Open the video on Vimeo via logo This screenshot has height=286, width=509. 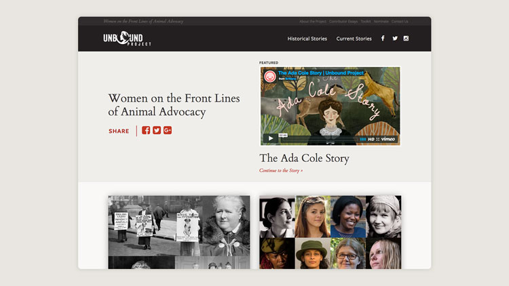tap(388, 139)
